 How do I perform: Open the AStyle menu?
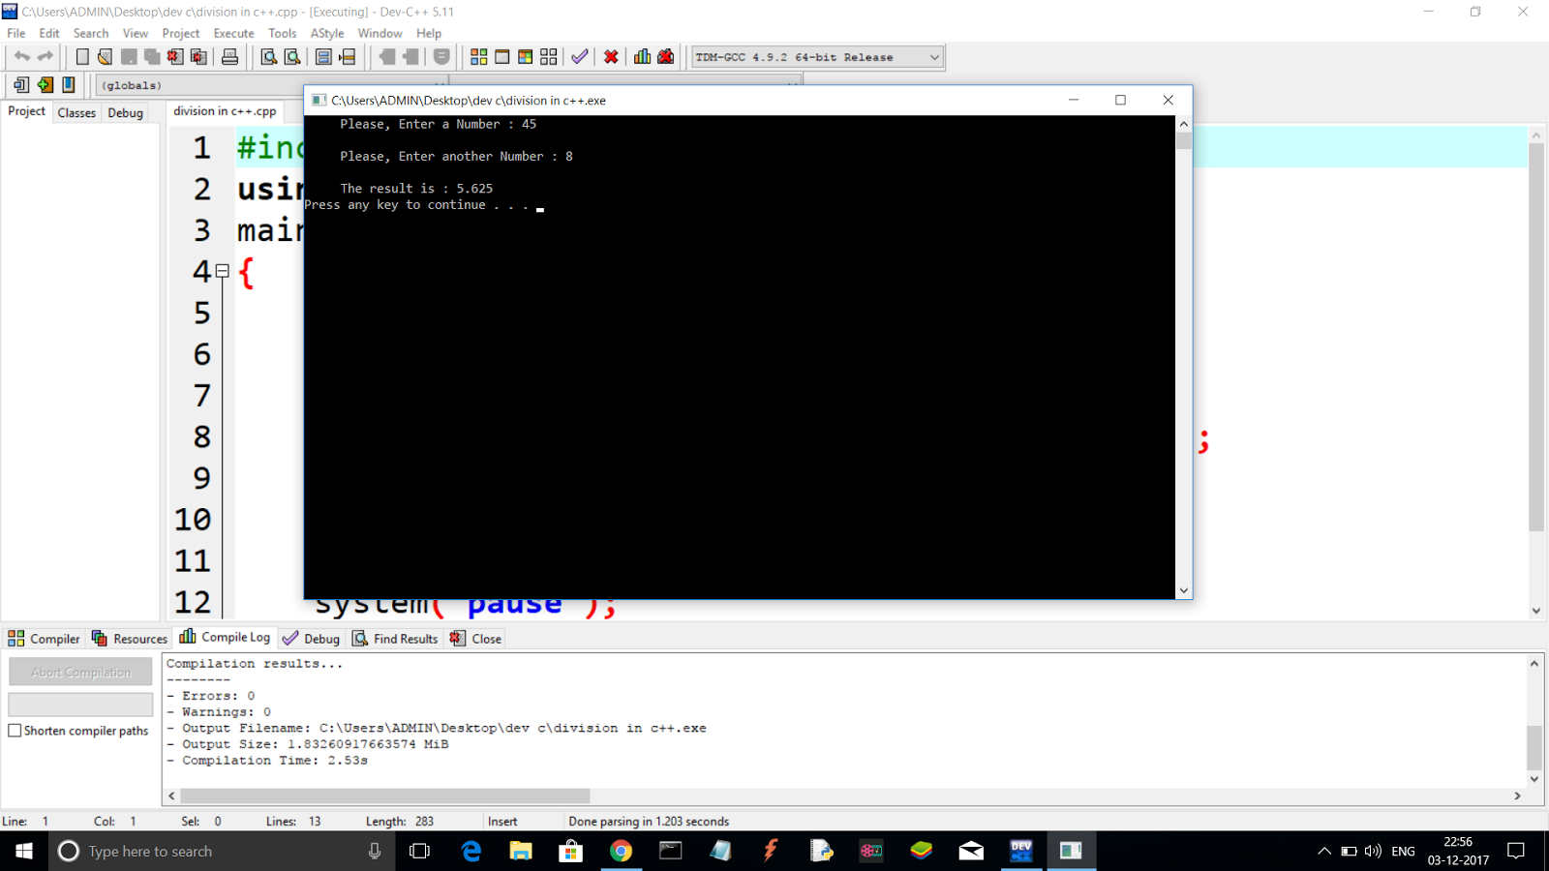click(x=327, y=33)
